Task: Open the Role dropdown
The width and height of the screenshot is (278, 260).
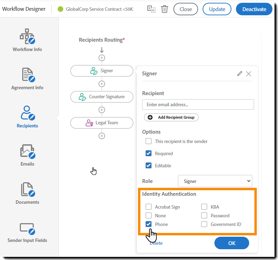Action: [215, 181]
